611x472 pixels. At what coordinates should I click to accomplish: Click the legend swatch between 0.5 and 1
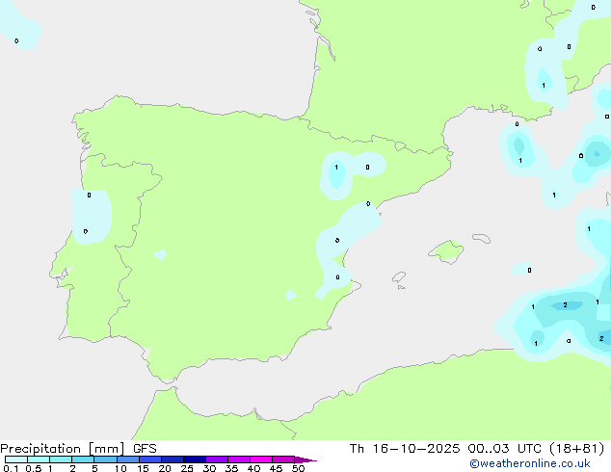(x=39, y=459)
